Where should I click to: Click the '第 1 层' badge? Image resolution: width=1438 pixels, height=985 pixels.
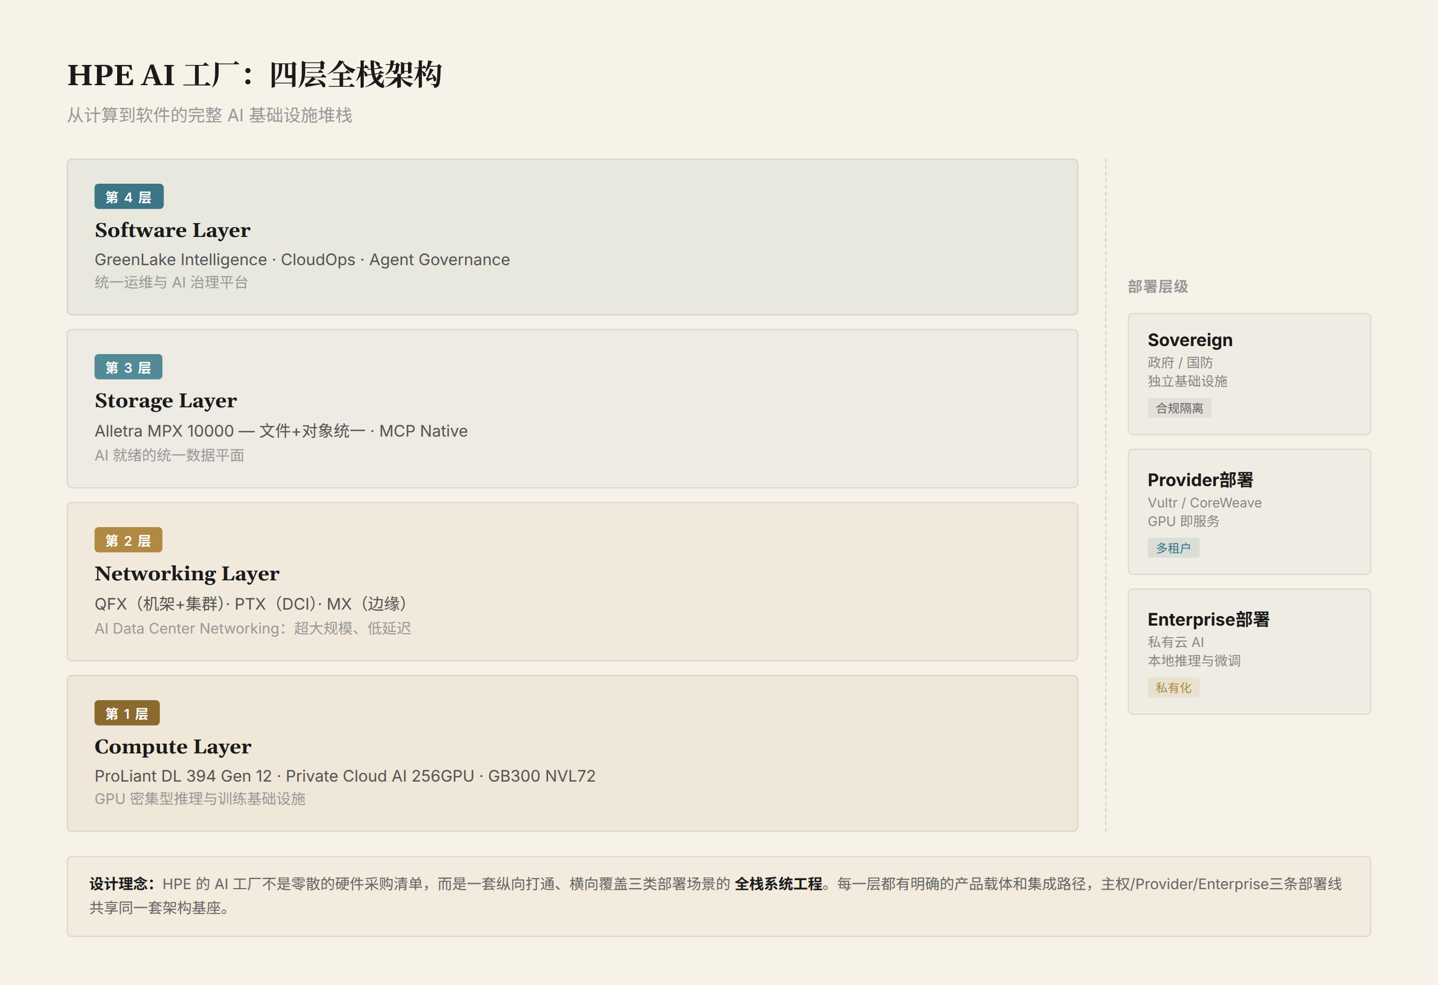(127, 713)
